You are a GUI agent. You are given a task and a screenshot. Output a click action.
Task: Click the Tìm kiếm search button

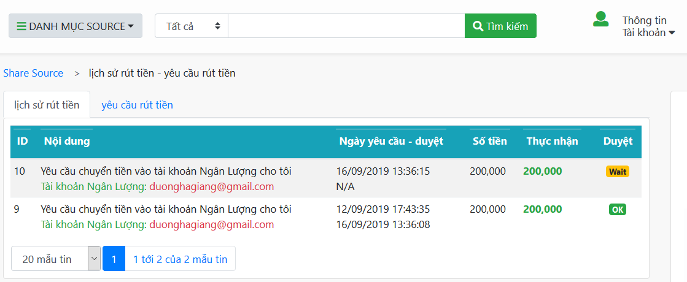tap(500, 26)
